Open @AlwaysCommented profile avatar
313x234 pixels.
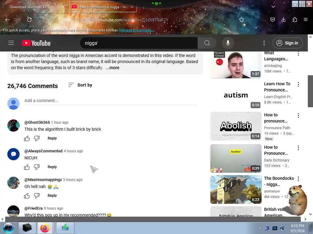(x=13, y=154)
